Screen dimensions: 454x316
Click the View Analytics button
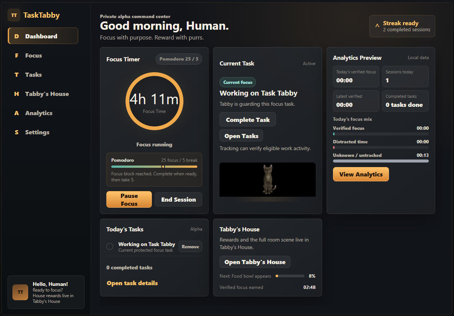(361, 174)
